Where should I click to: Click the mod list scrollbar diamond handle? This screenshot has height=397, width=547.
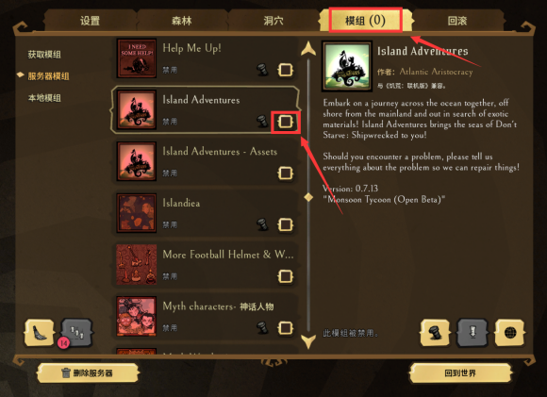pyautogui.click(x=308, y=197)
